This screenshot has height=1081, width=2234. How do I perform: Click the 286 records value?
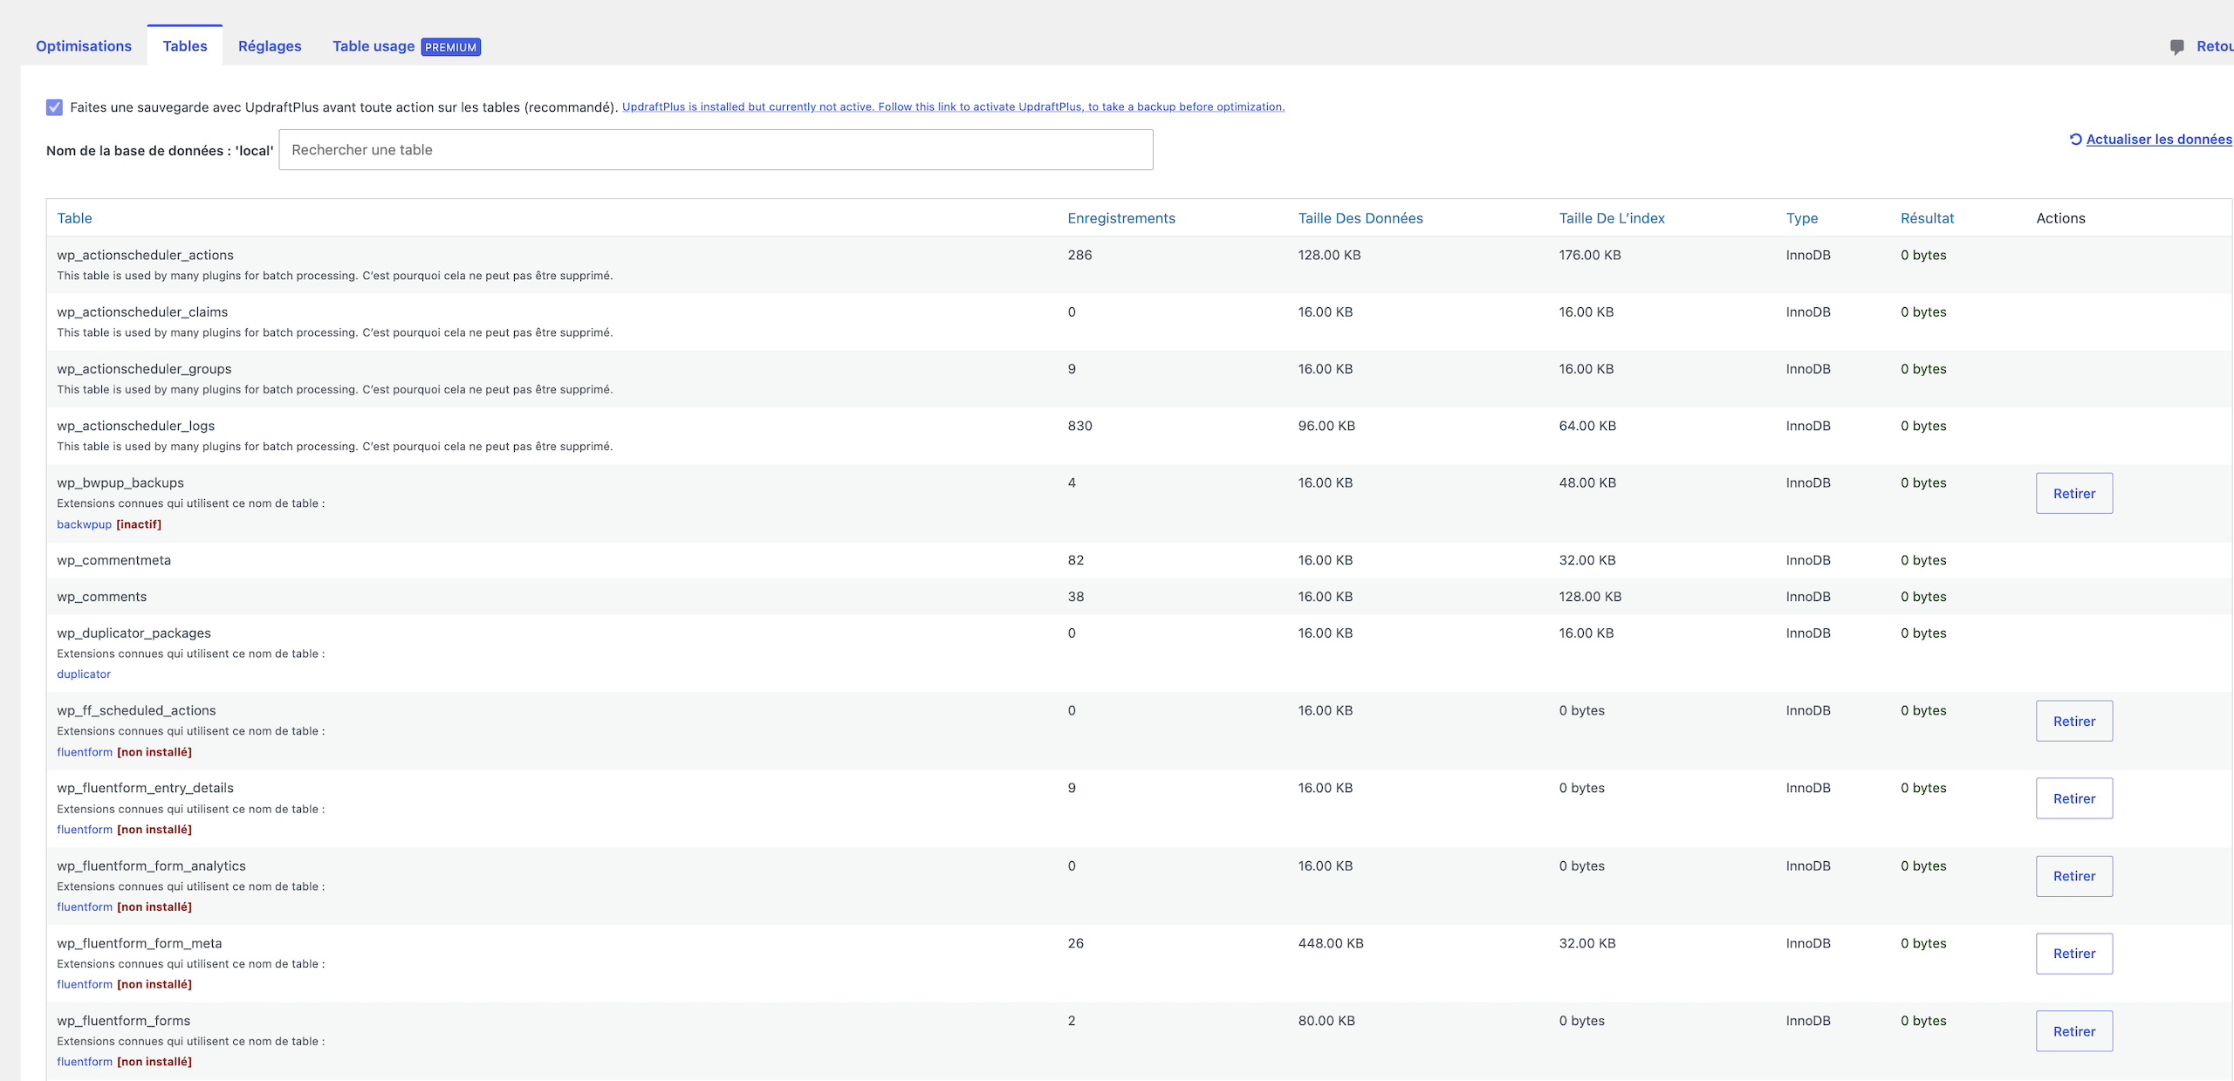[1079, 255]
